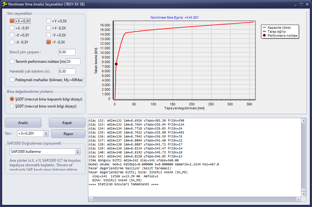Click the Kapat button
This screenshot has height=207, width=312.
(67, 123)
